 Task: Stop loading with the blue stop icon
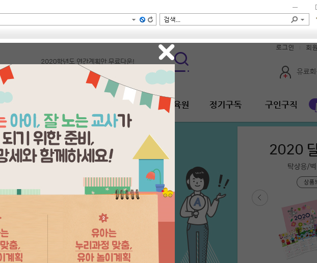142,19
